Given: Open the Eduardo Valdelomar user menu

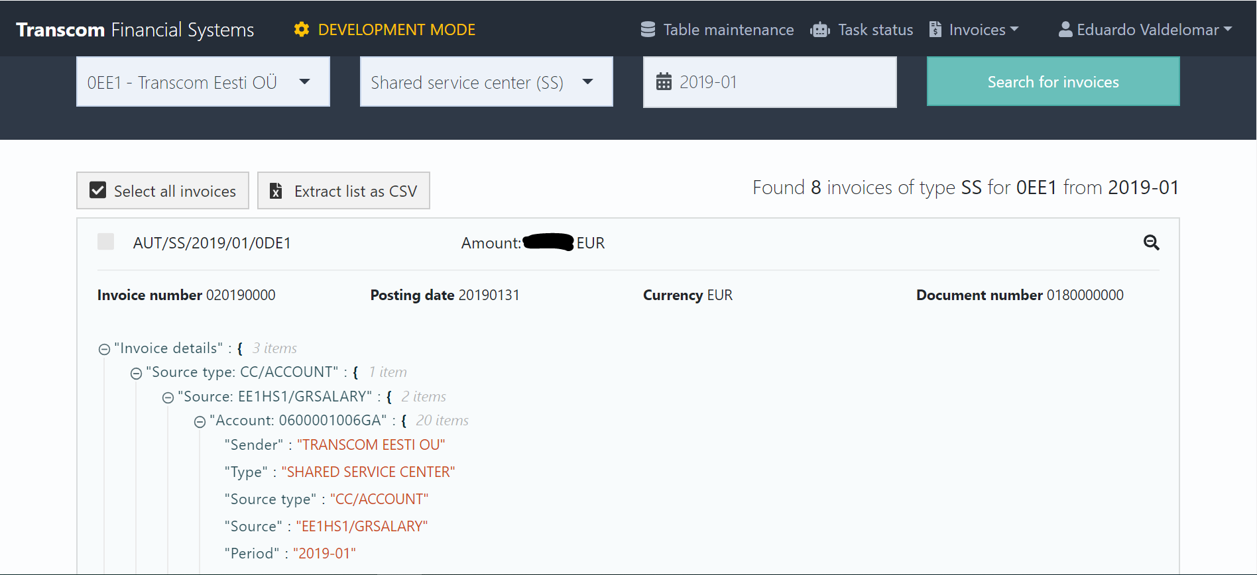Looking at the screenshot, I should click(1146, 30).
